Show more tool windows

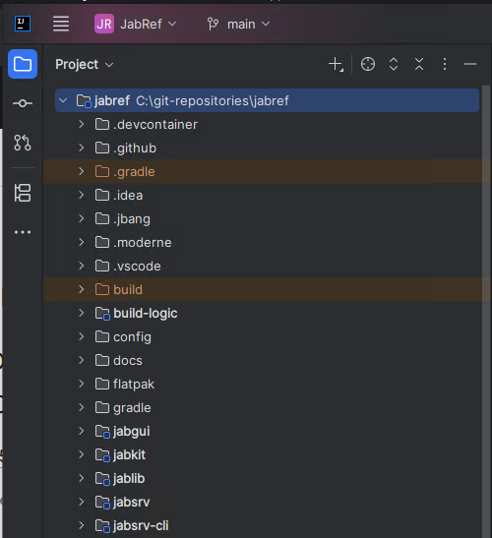click(x=23, y=232)
